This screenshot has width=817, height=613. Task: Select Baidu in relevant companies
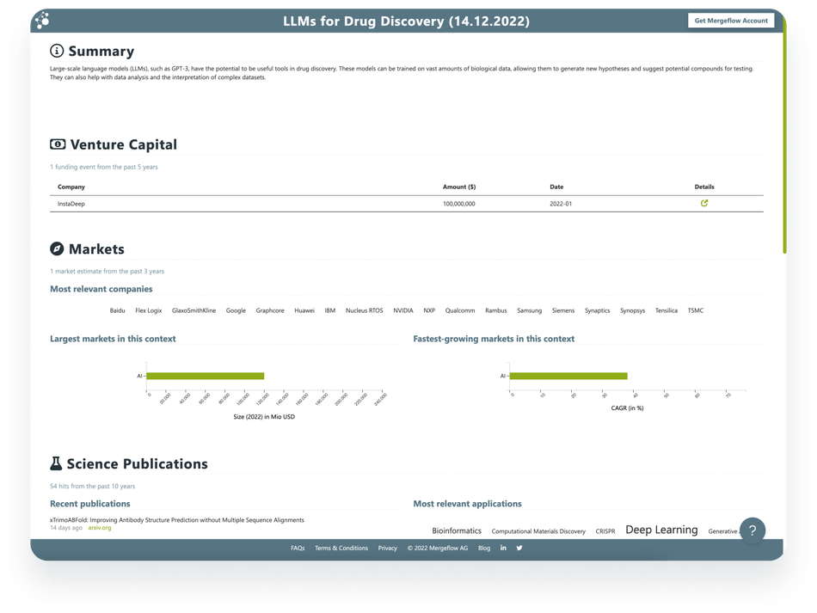tap(117, 310)
